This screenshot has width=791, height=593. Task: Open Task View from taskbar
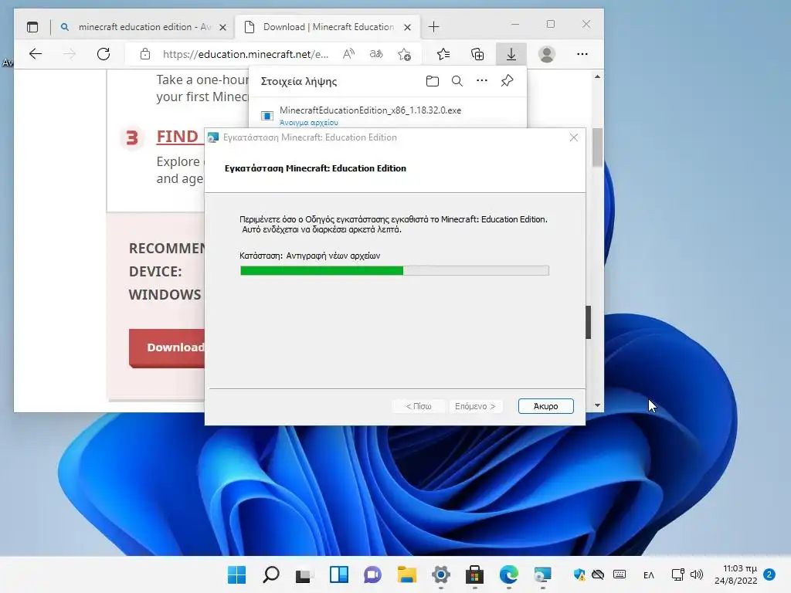pyautogui.click(x=304, y=574)
